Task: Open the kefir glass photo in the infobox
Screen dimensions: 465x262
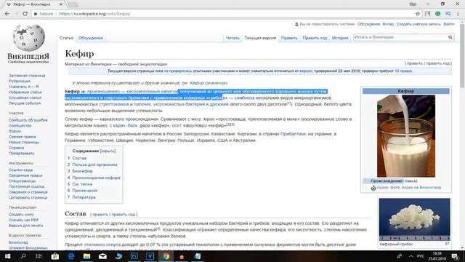Action: [406, 136]
